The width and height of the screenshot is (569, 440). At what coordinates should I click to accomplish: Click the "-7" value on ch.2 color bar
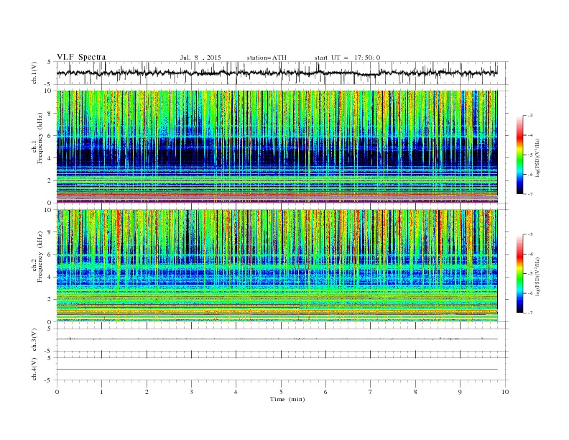click(x=529, y=313)
